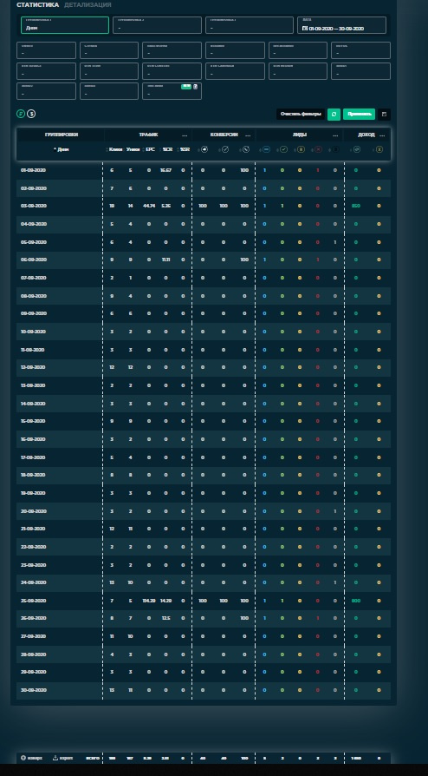The image size is (428, 776).
Task: Sort table by %CR column
Action: point(166,149)
